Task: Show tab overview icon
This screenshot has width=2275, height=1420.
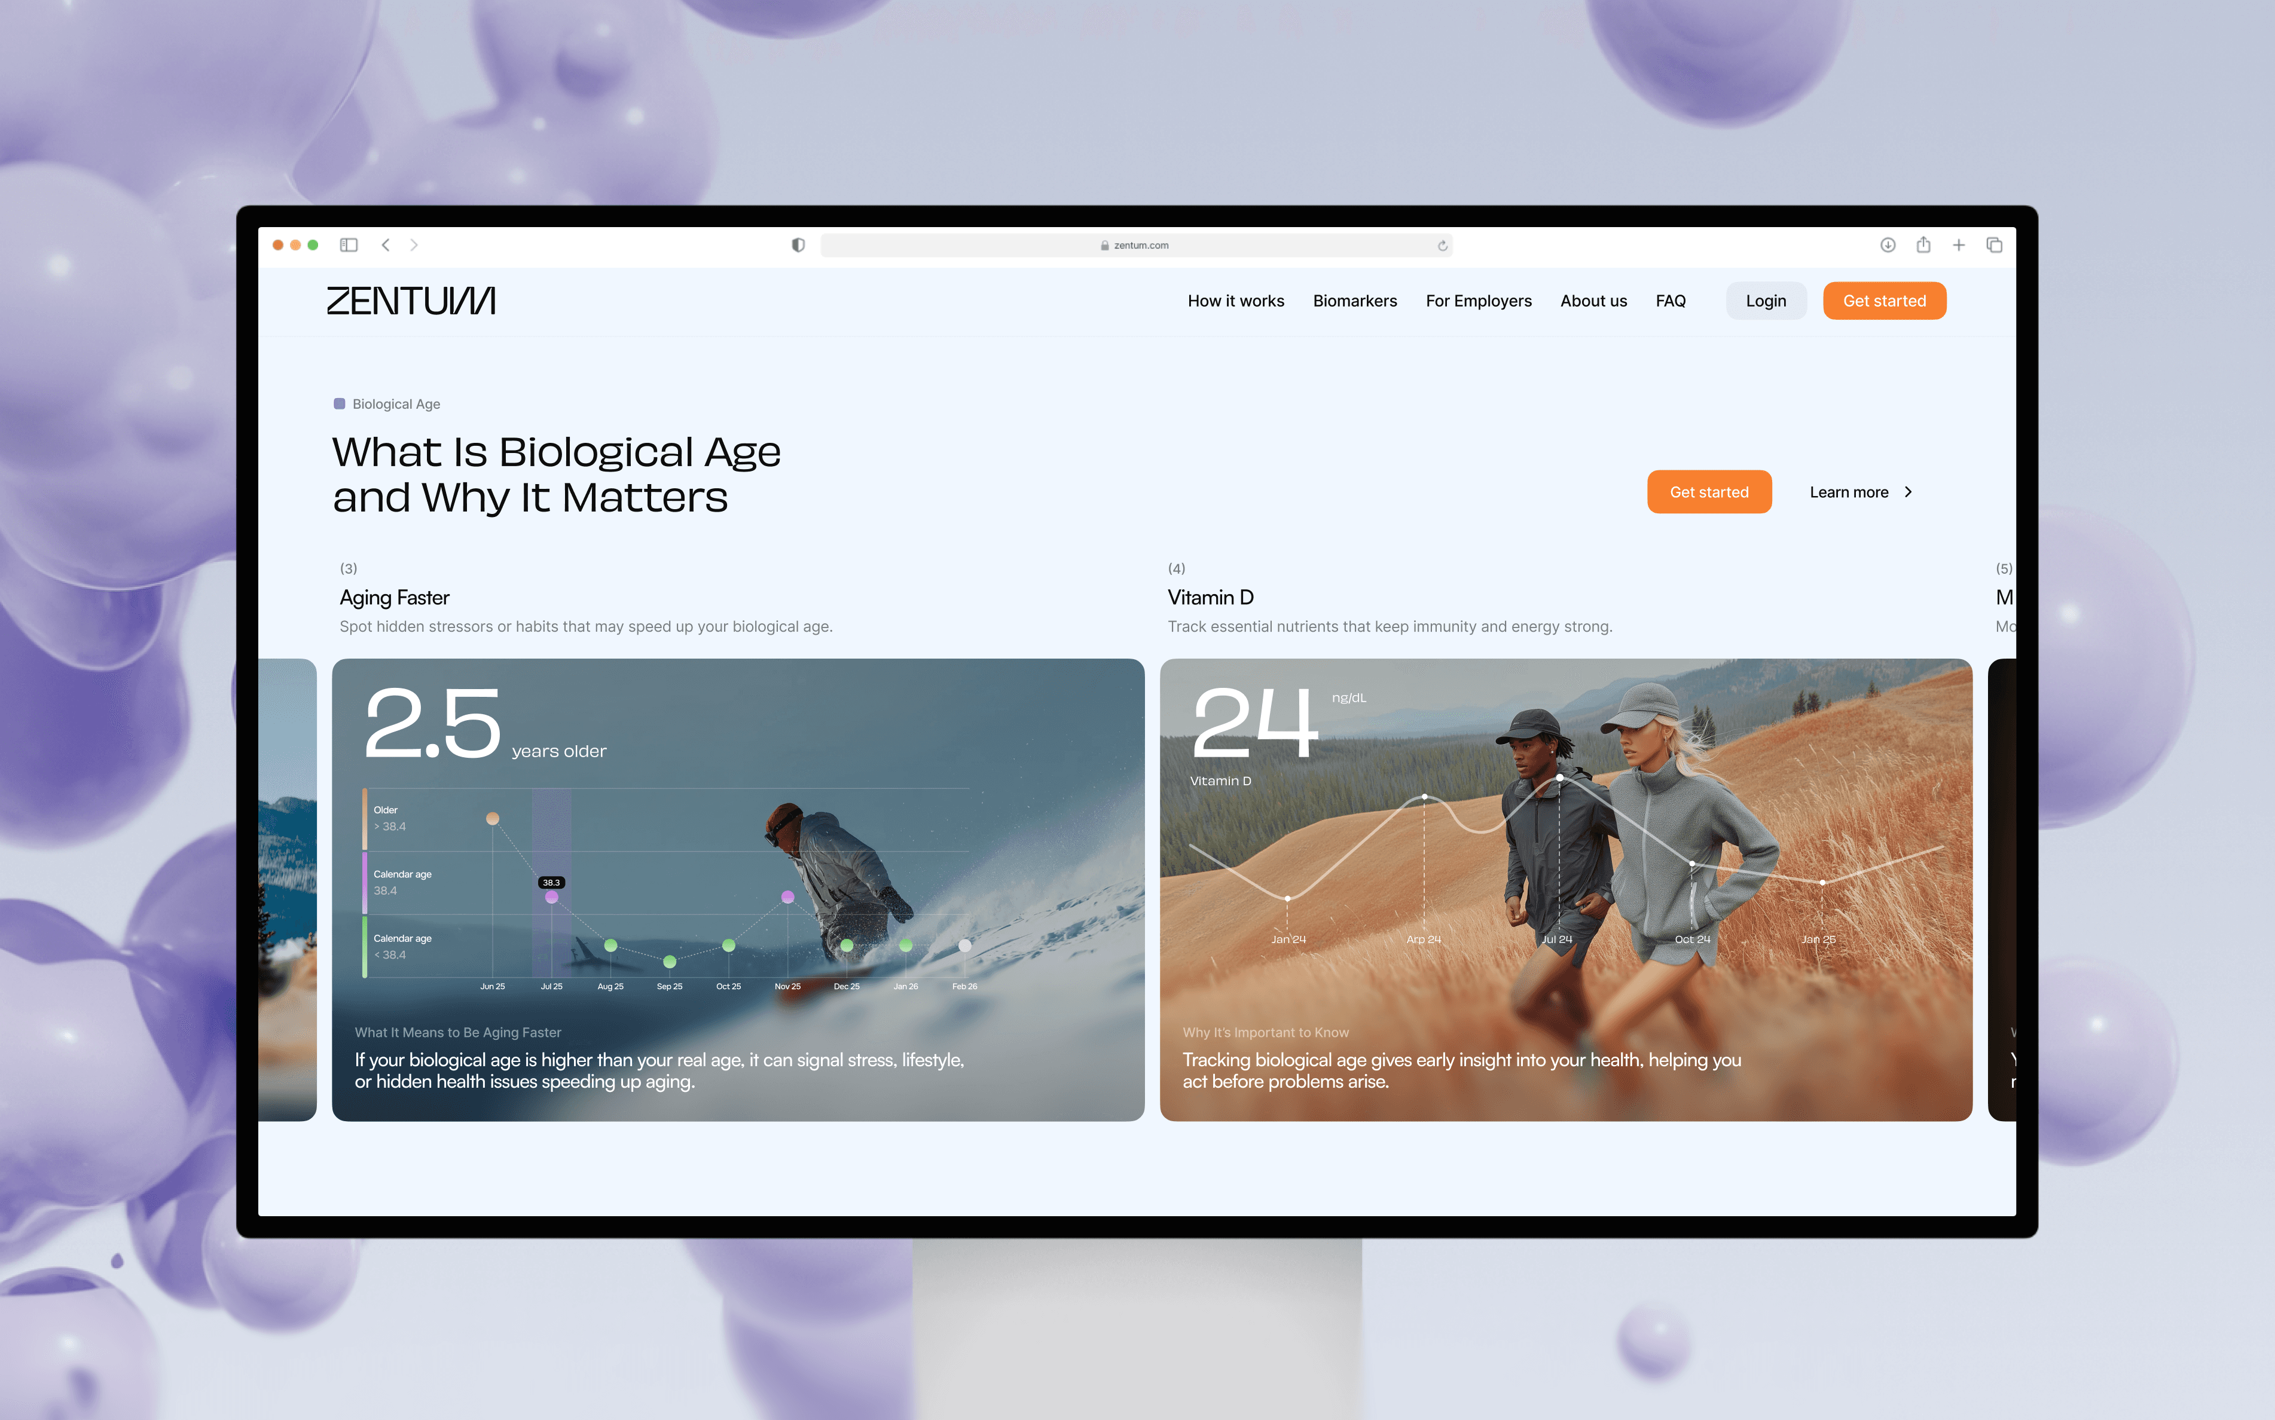Action: click(1994, 245)
